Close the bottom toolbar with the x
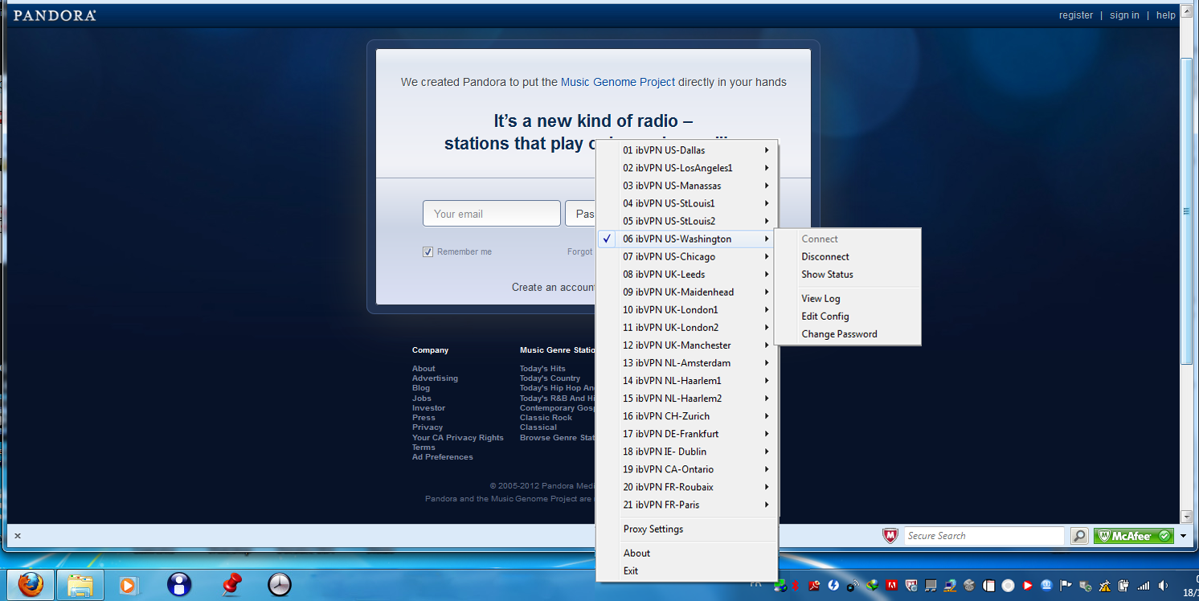The image size is (1199, 601). (x=18, y=536)
